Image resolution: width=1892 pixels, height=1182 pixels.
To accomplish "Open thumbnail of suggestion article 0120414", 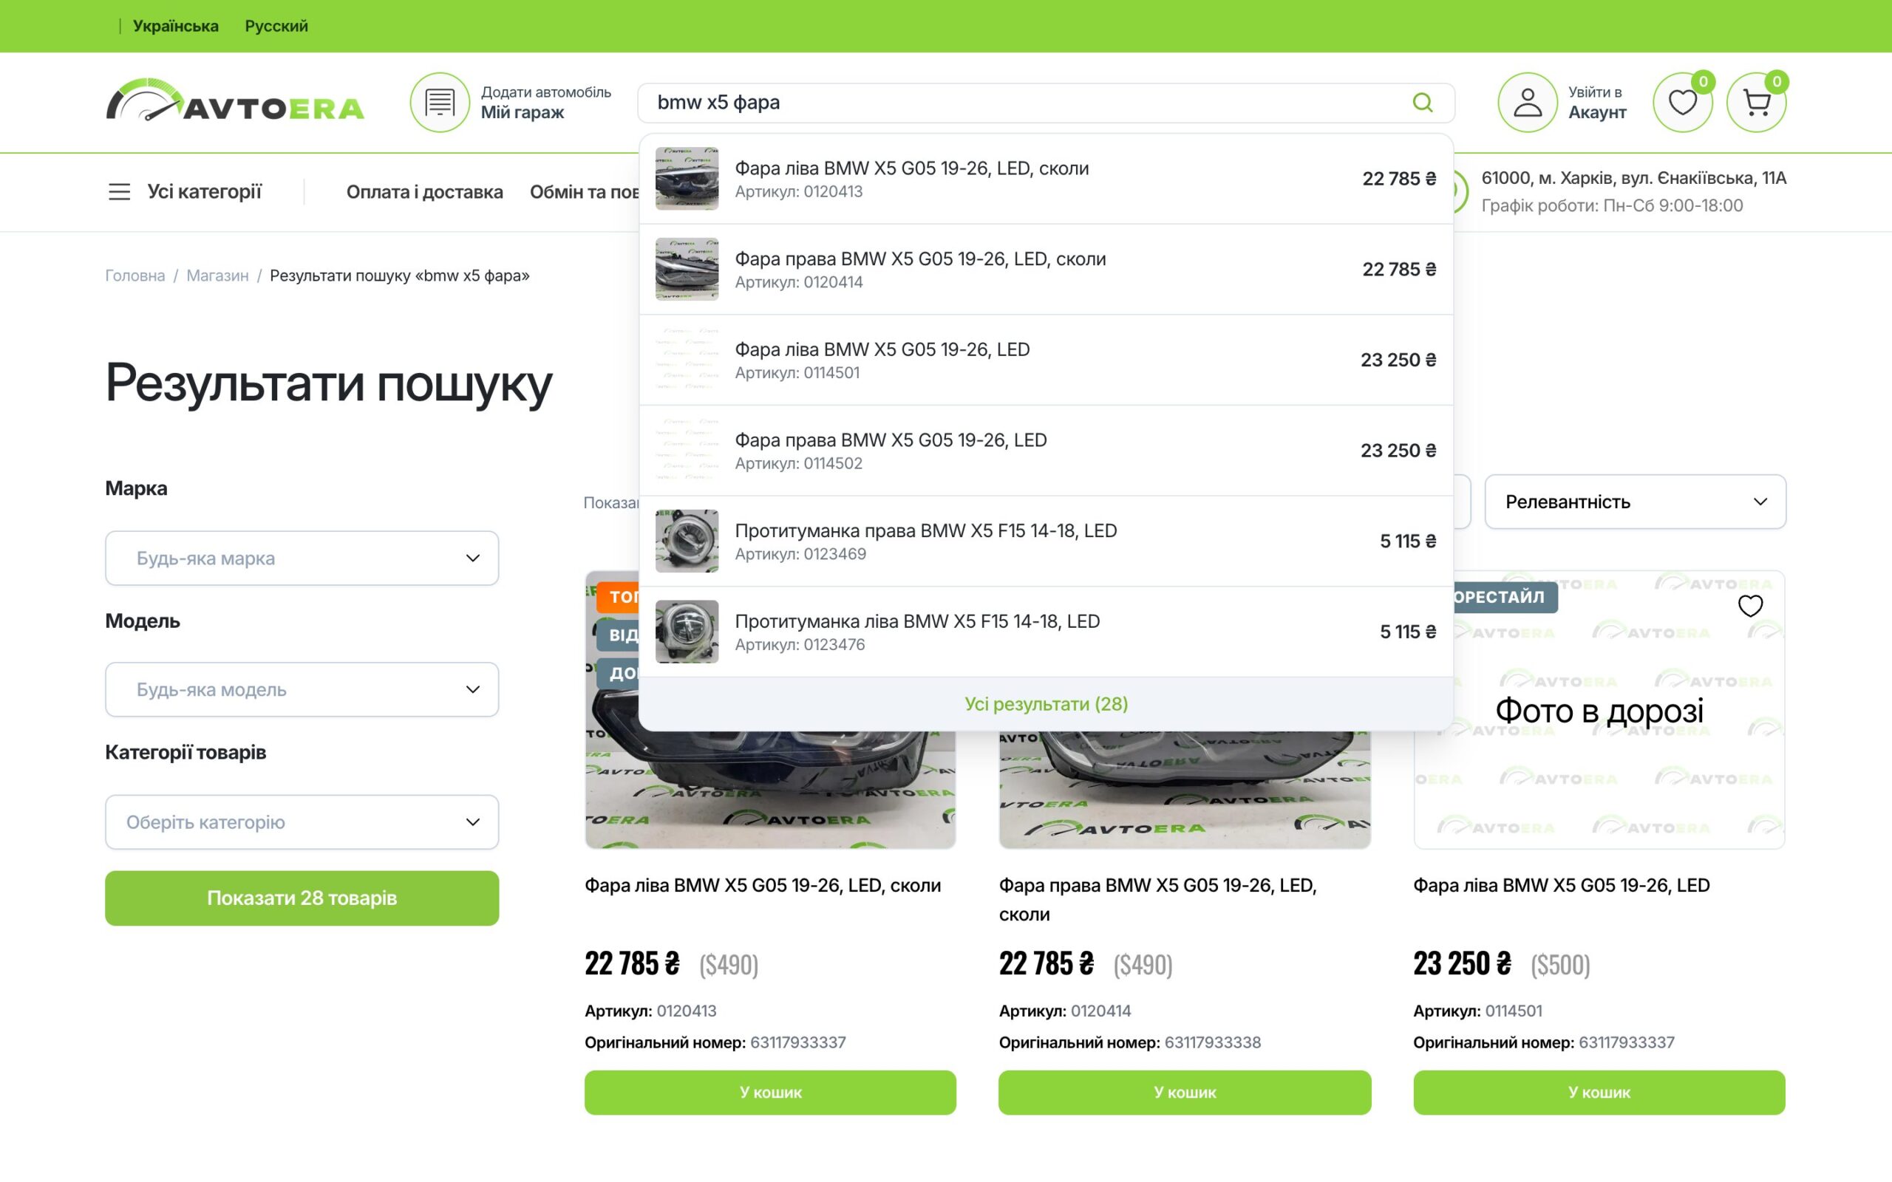I will point(687,269).
